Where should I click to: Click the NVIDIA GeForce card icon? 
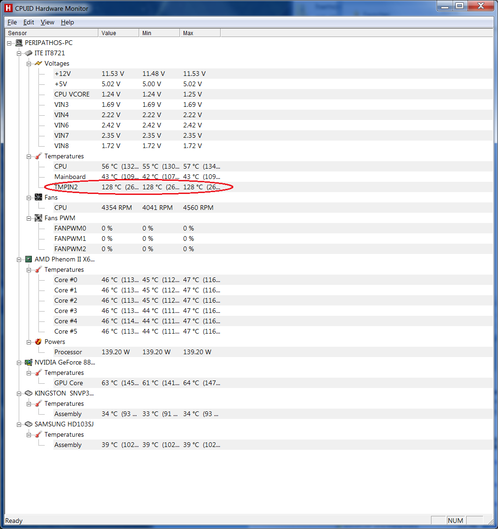29,362
